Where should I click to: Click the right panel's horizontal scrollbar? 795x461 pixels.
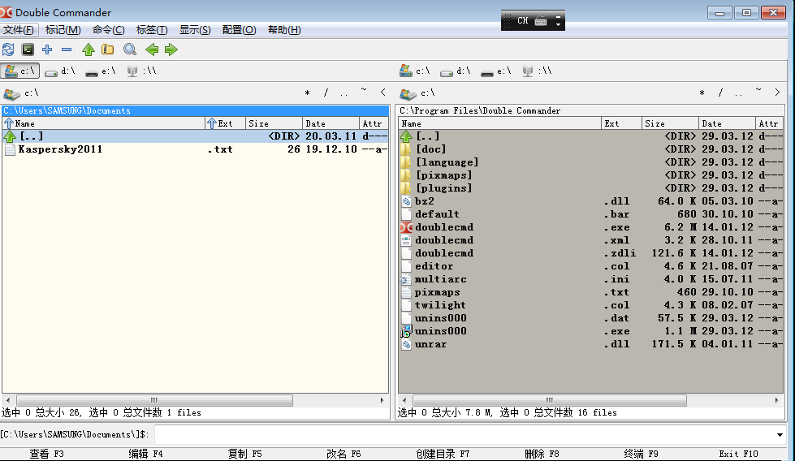coord(549,401)
